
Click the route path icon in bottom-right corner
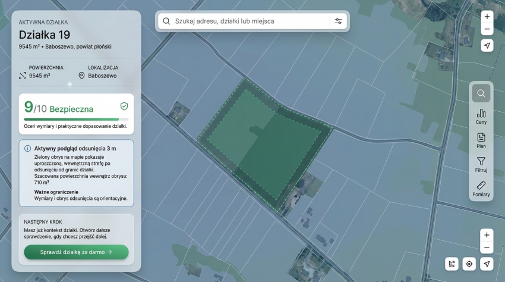[x=452, y=264]
